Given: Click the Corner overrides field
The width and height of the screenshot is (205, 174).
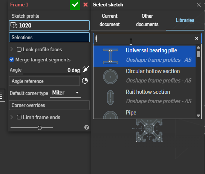Looking at the screenshot, I should pos(49,105).
